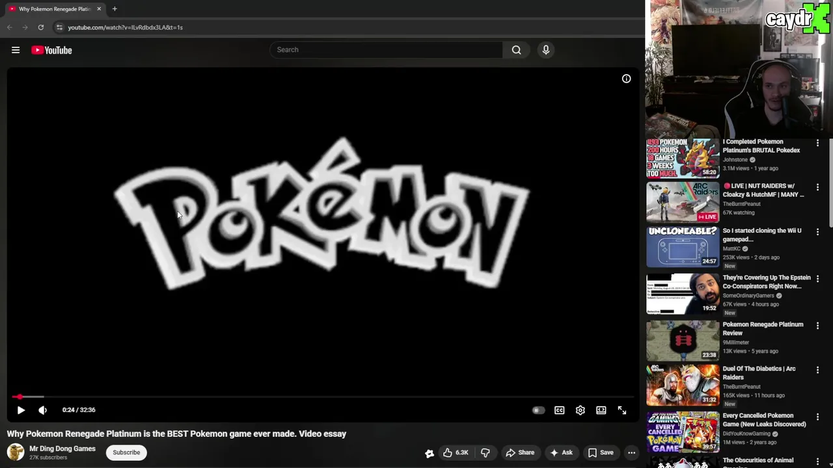
Task: Close the Why Pokemon Renegade Platinum tab
Action: coord(99,9)
